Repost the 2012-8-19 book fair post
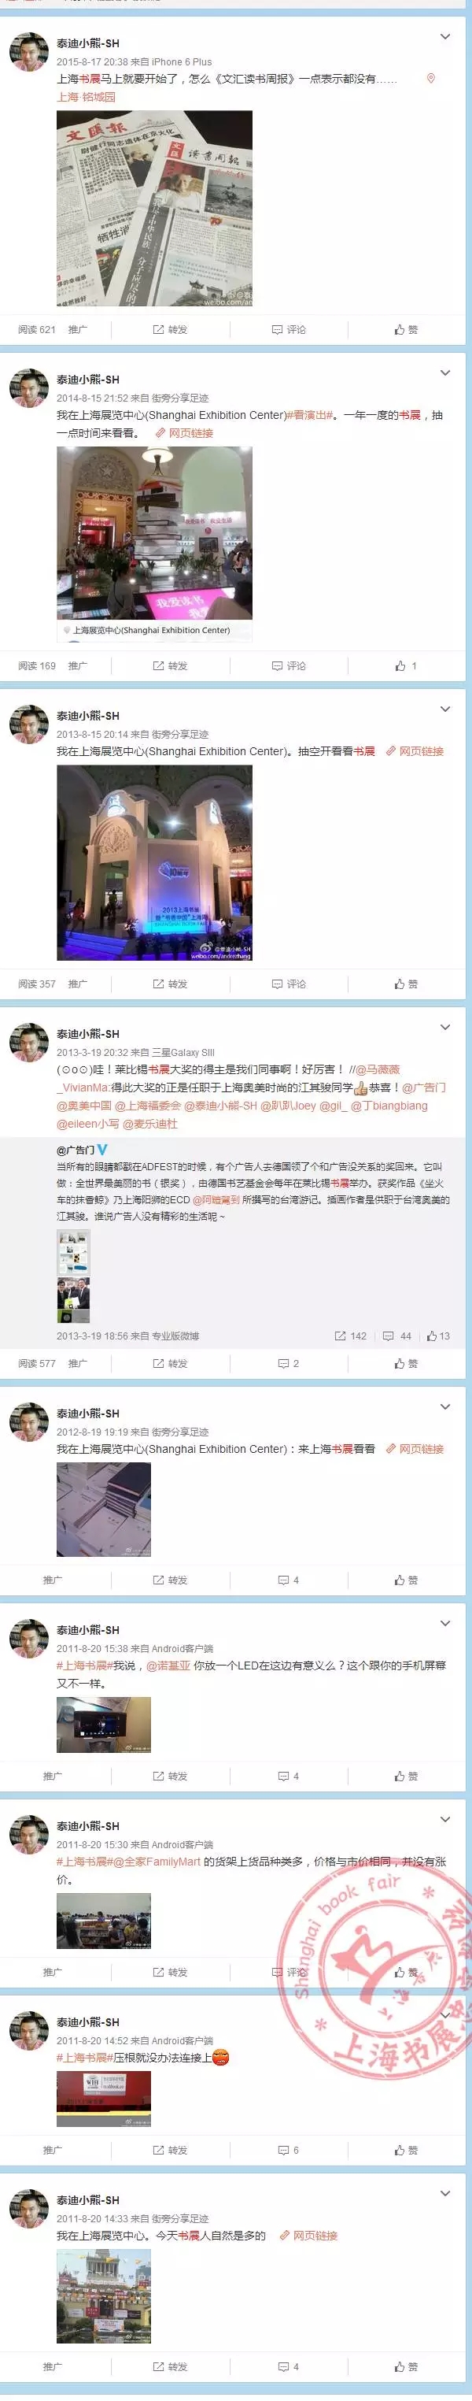 pyautogui.click(x=171, y=1580)
